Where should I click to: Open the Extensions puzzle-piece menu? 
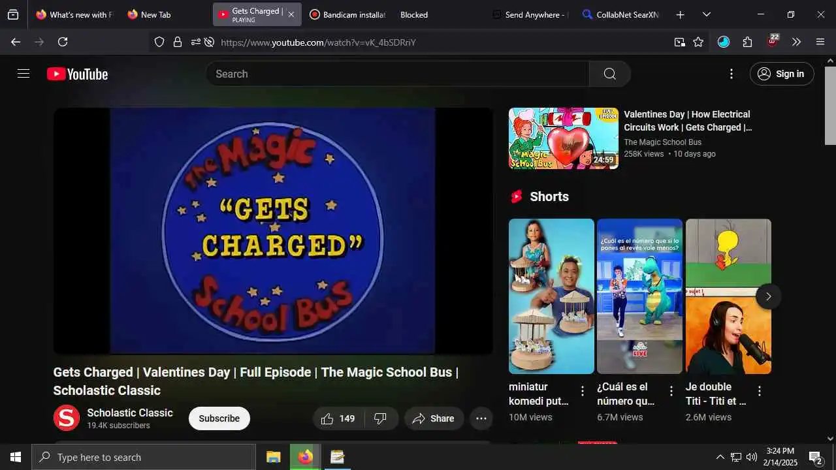coord(748,42)
